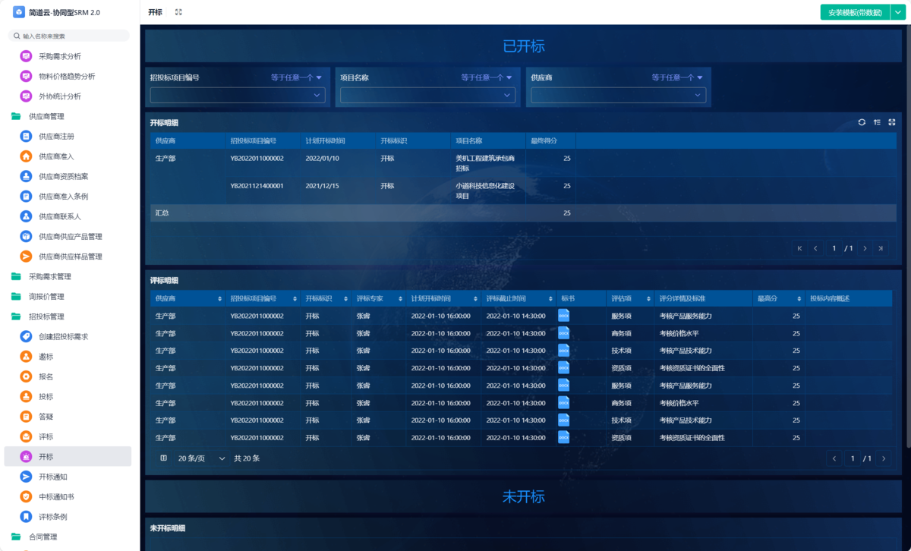Open 开标明细 sort settings icon
This screenshot has height=551, width=911.
(x=877, y=122)
